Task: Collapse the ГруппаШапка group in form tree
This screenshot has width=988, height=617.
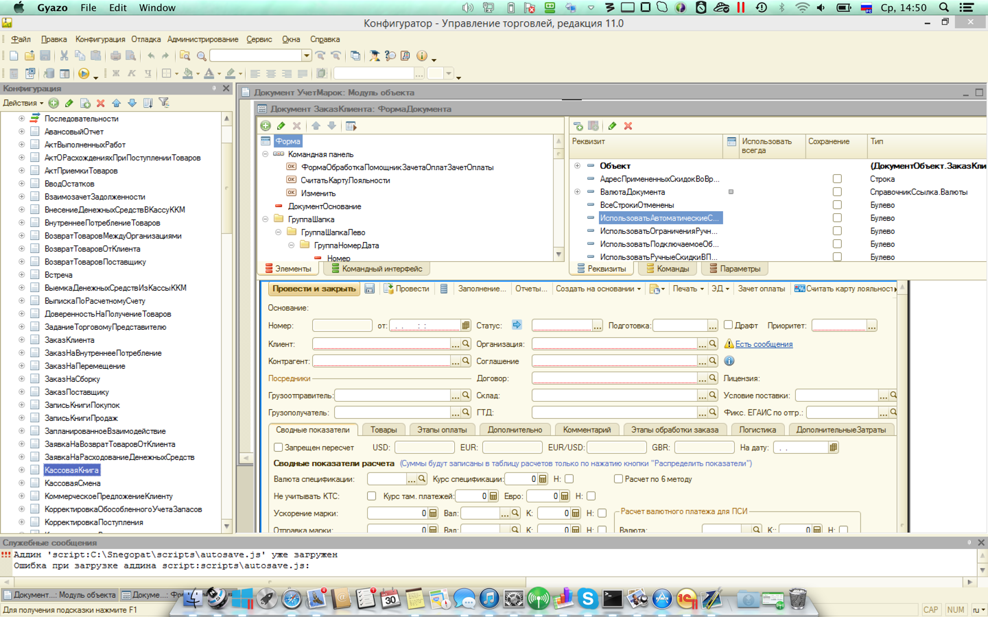Action: coord(266,219)
